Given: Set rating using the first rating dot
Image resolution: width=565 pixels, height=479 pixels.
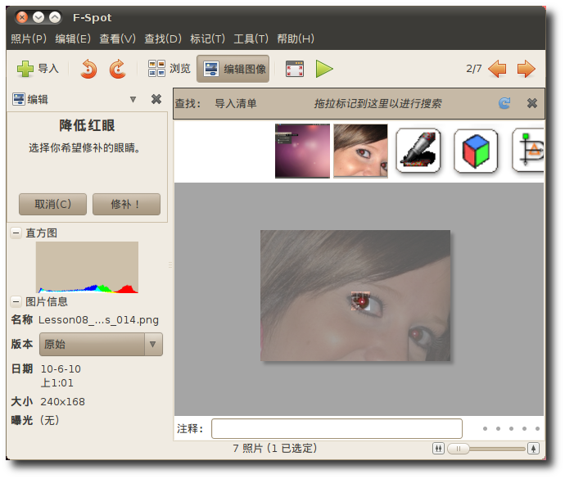Looking at the screenshot, I should (x=485, y=428).
